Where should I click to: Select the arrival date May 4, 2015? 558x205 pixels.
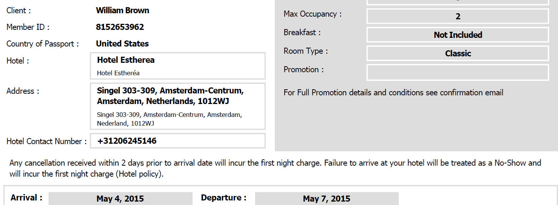(x=120, y=199)
